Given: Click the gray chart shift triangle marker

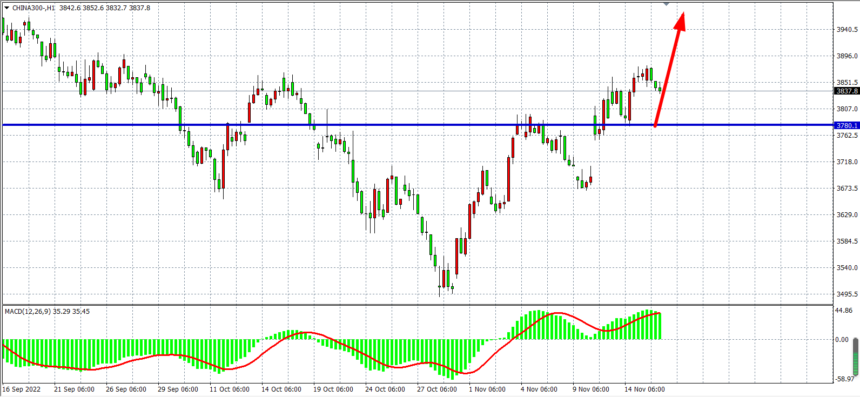Looking at the screenshot, I should (x=666, y=4).
